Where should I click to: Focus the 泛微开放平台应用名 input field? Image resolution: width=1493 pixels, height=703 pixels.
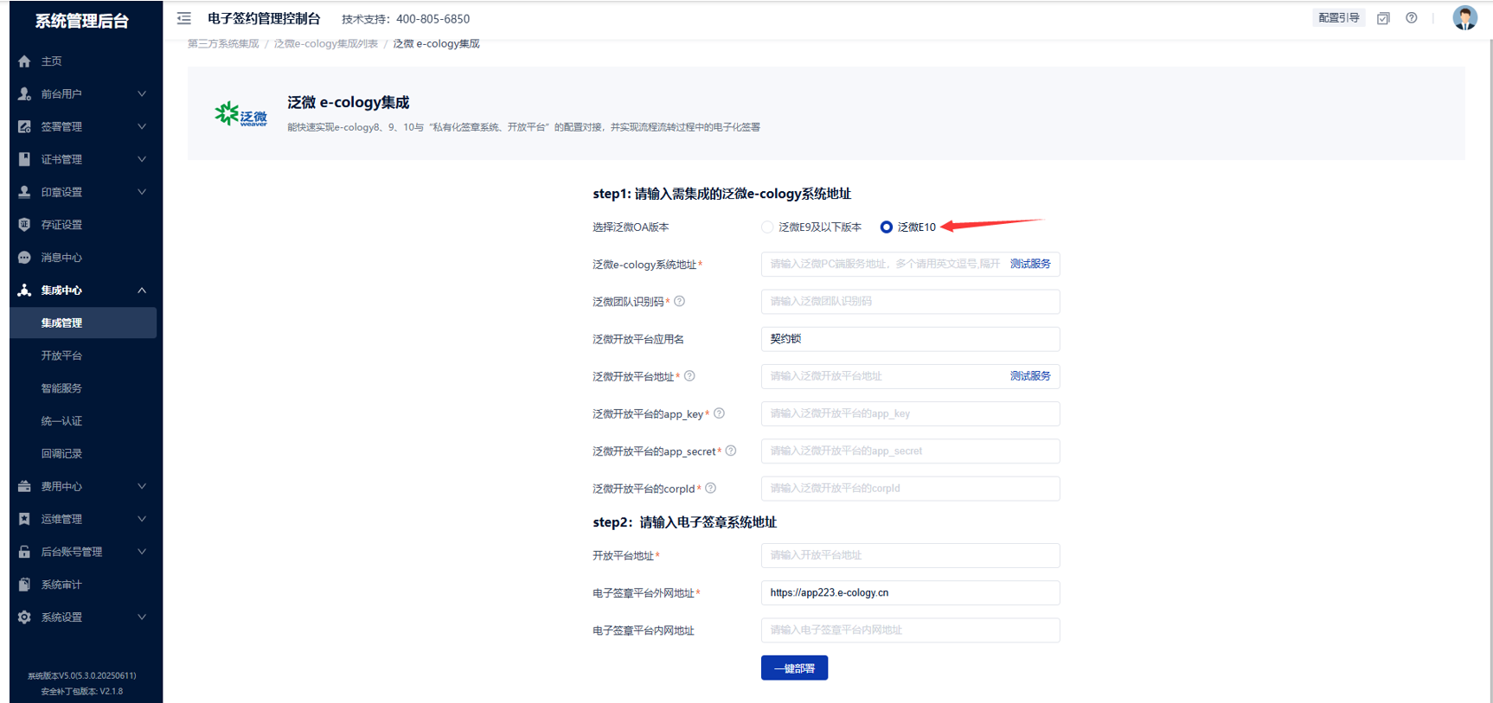(910, 339)
